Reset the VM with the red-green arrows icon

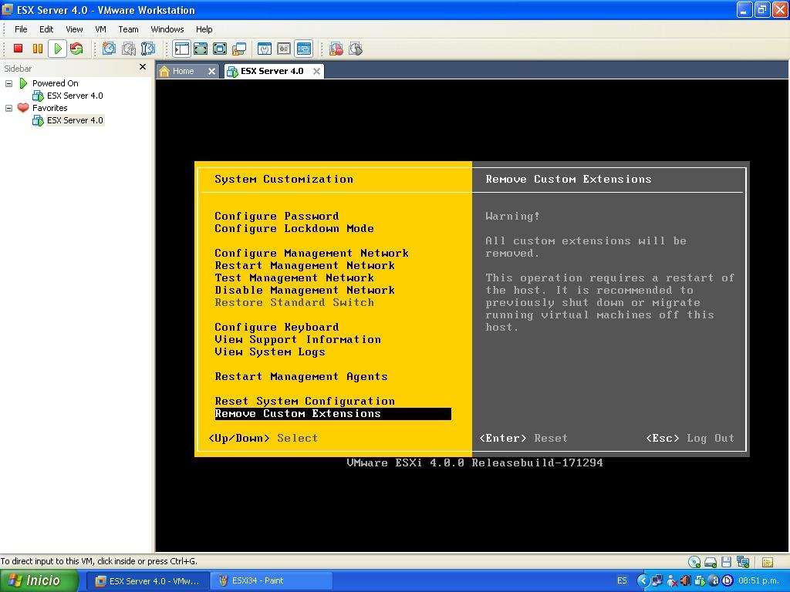pos(76,49)
